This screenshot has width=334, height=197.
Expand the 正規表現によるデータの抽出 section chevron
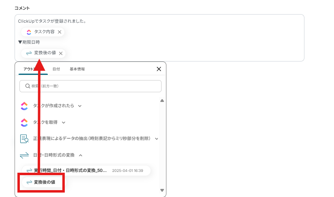[x=157, y=139]
